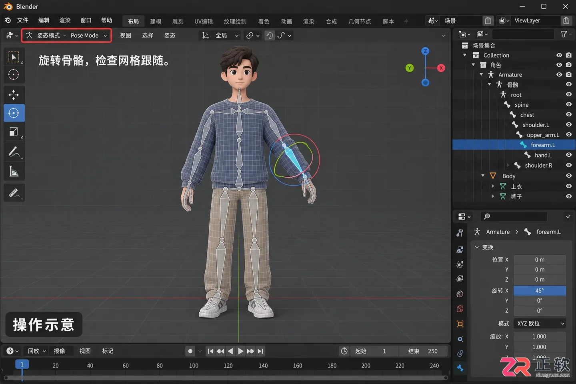Screen dimensions: 576x384
Task: Choose the Rotate tool
Action: 14,113
